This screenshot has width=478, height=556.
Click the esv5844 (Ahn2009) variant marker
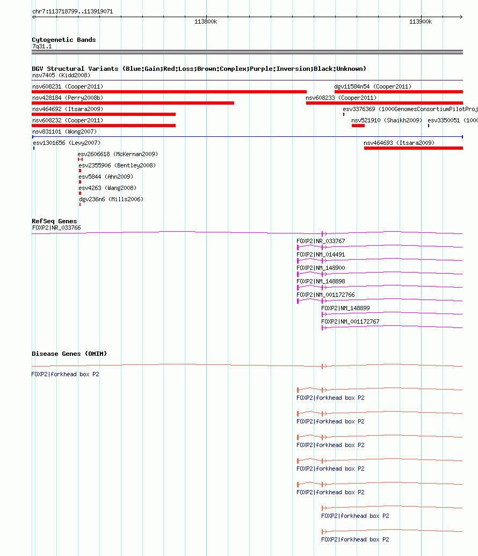coord(80,182)
